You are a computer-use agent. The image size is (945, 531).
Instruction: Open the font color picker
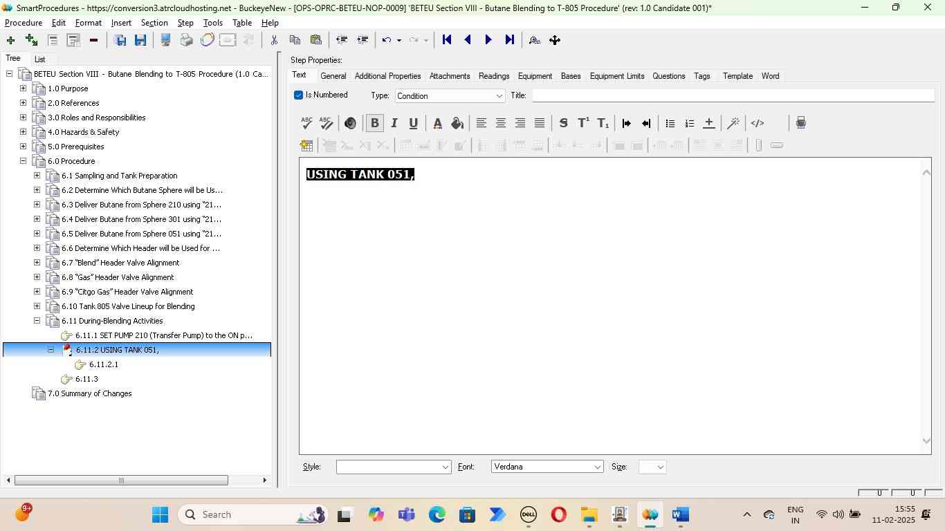pyautogui.click(x=437, y=123)
